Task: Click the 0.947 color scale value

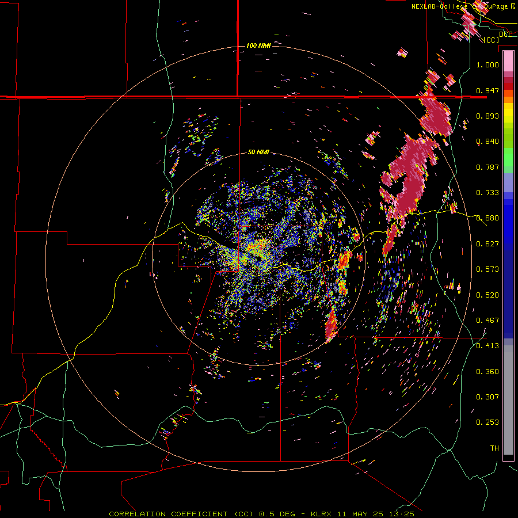Action: pyautogui.click(x=487, y=90)
